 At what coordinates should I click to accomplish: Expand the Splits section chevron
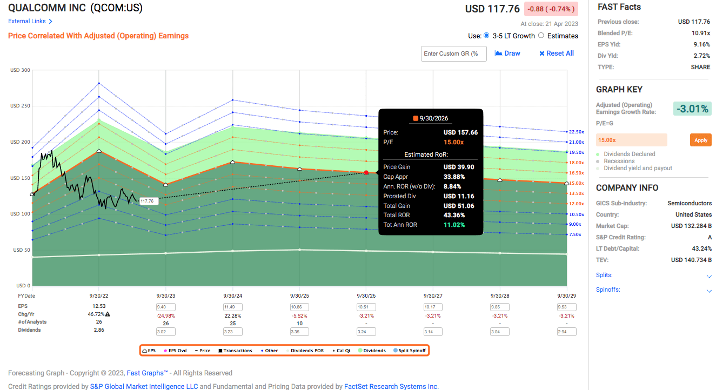point(709,276)
